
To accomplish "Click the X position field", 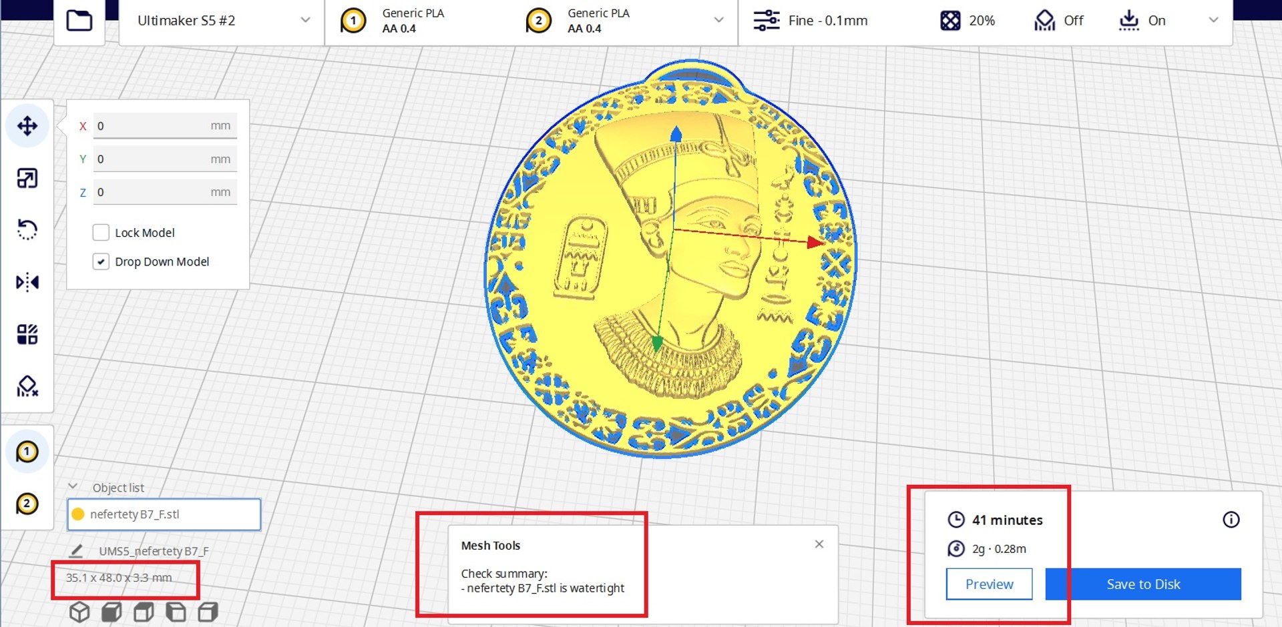I will click(x=165, y=125).
